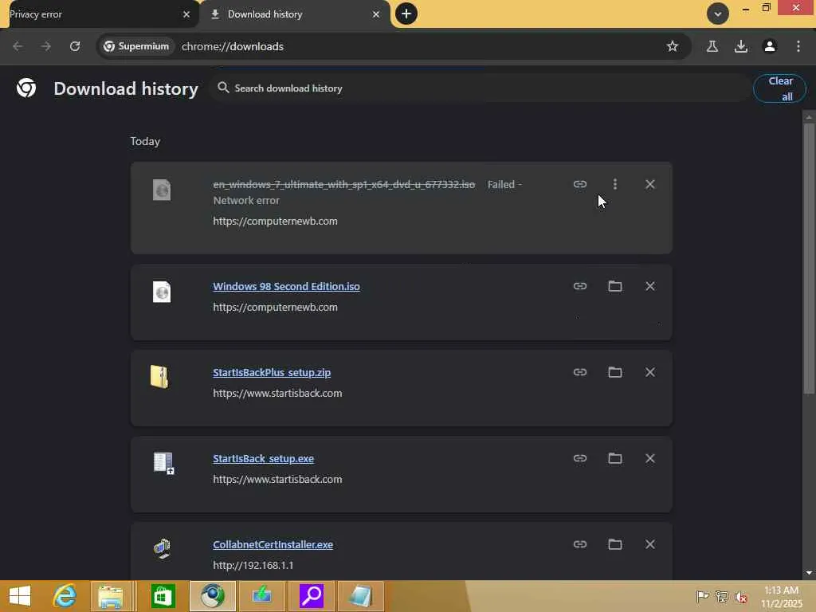
Task: Click the Today date heading
Action: tap(145, 142)
